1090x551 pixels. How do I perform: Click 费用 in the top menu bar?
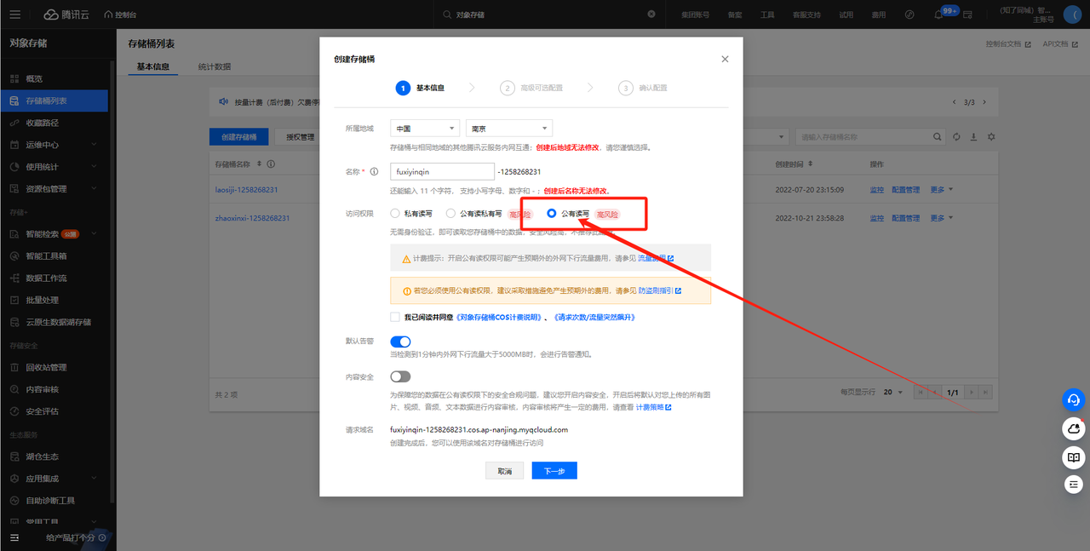tap(878, 13)
